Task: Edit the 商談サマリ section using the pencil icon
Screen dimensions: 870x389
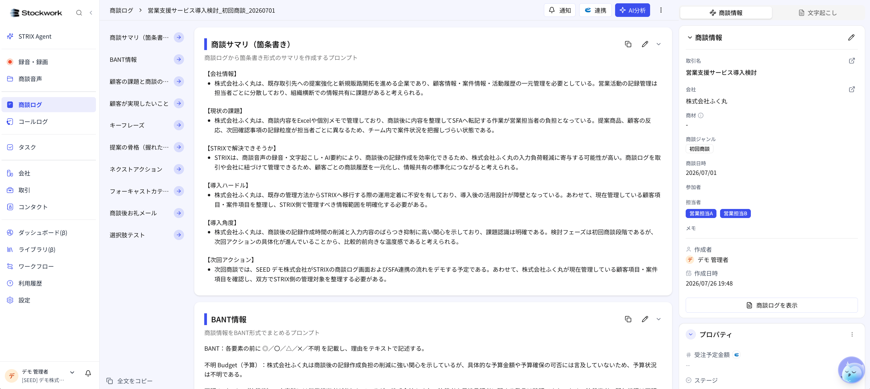Action: [x=645, y=44]
